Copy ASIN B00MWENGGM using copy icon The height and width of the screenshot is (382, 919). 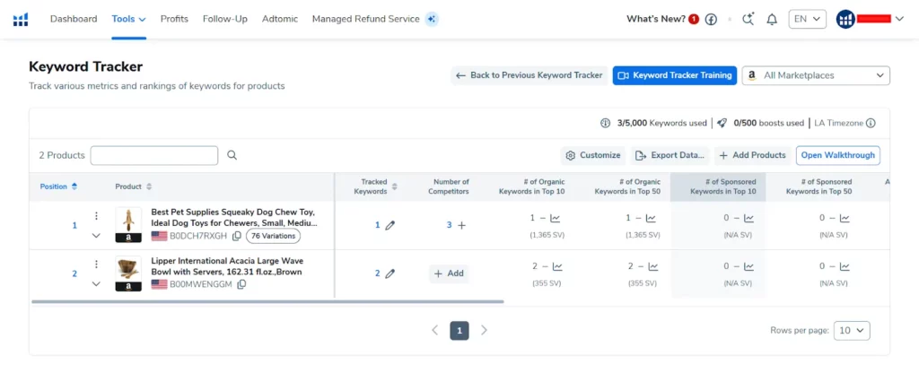(x=241, y=284)
